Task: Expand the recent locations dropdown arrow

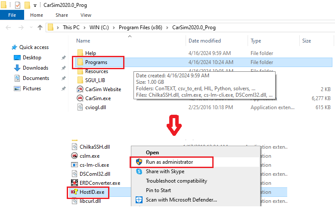Action: [x=30, y=28]
